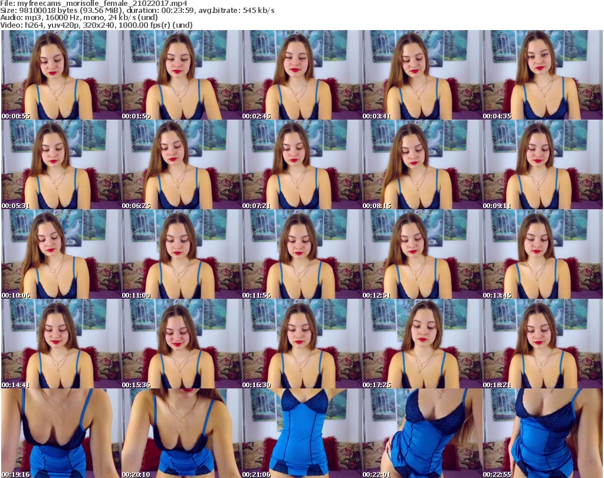The height and width of the screenshot is (478, 604).
Task: Select the 00:10:06 preview frame
Action: click(61, 255)
